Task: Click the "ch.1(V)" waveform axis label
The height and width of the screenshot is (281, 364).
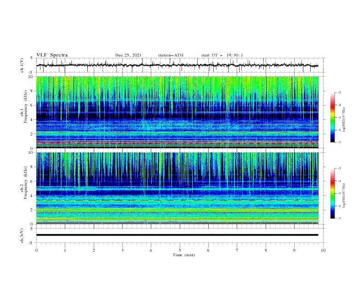Action: tap(22, 65)
